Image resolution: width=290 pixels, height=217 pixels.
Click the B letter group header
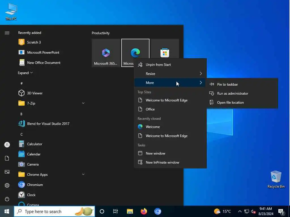[x=21, y=114]
